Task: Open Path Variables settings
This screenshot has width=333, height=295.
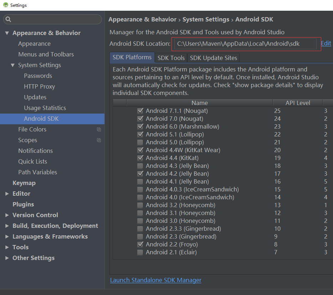Action: (x=37, y=172)
